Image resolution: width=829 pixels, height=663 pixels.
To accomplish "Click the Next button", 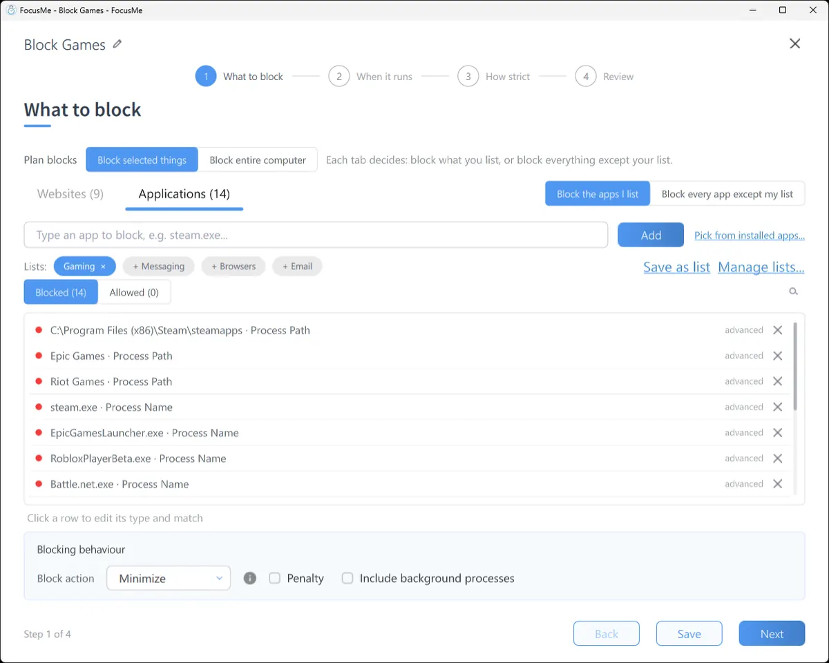I will 772,633.
